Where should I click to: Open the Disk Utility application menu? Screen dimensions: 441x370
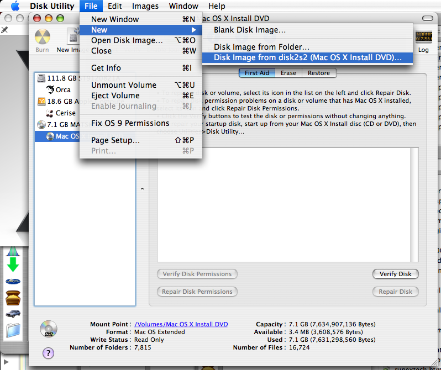pyautogui.click(x=52, y=6)
